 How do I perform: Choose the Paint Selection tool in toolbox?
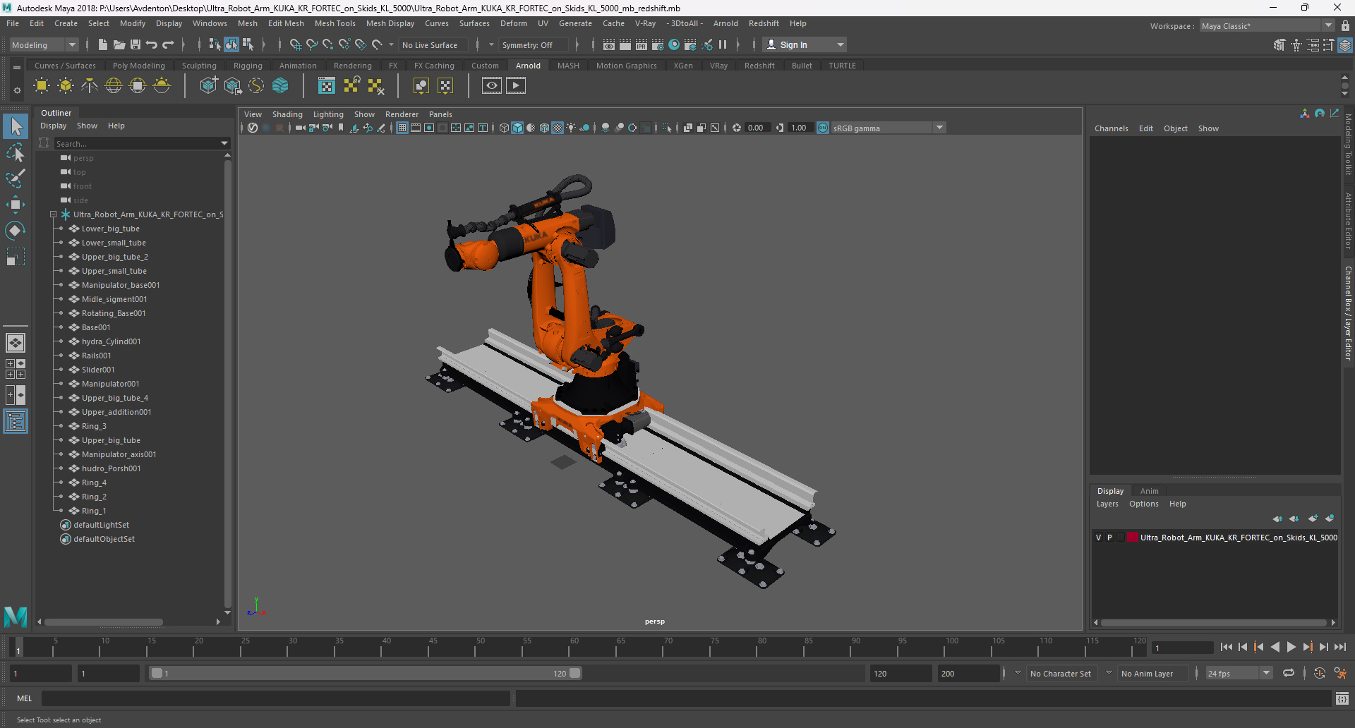pos(16,178)
